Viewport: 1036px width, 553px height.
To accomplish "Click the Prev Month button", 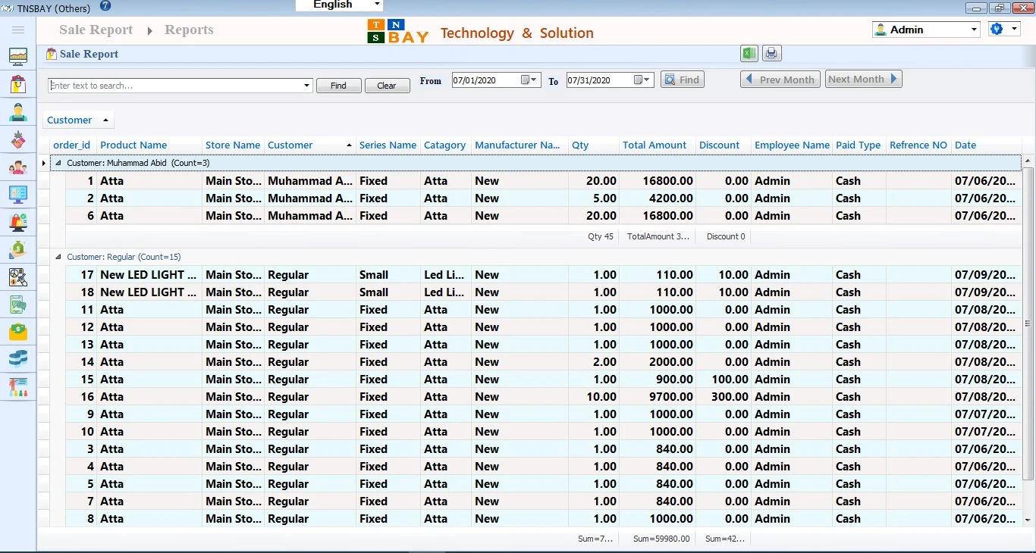I will (780, 80).
